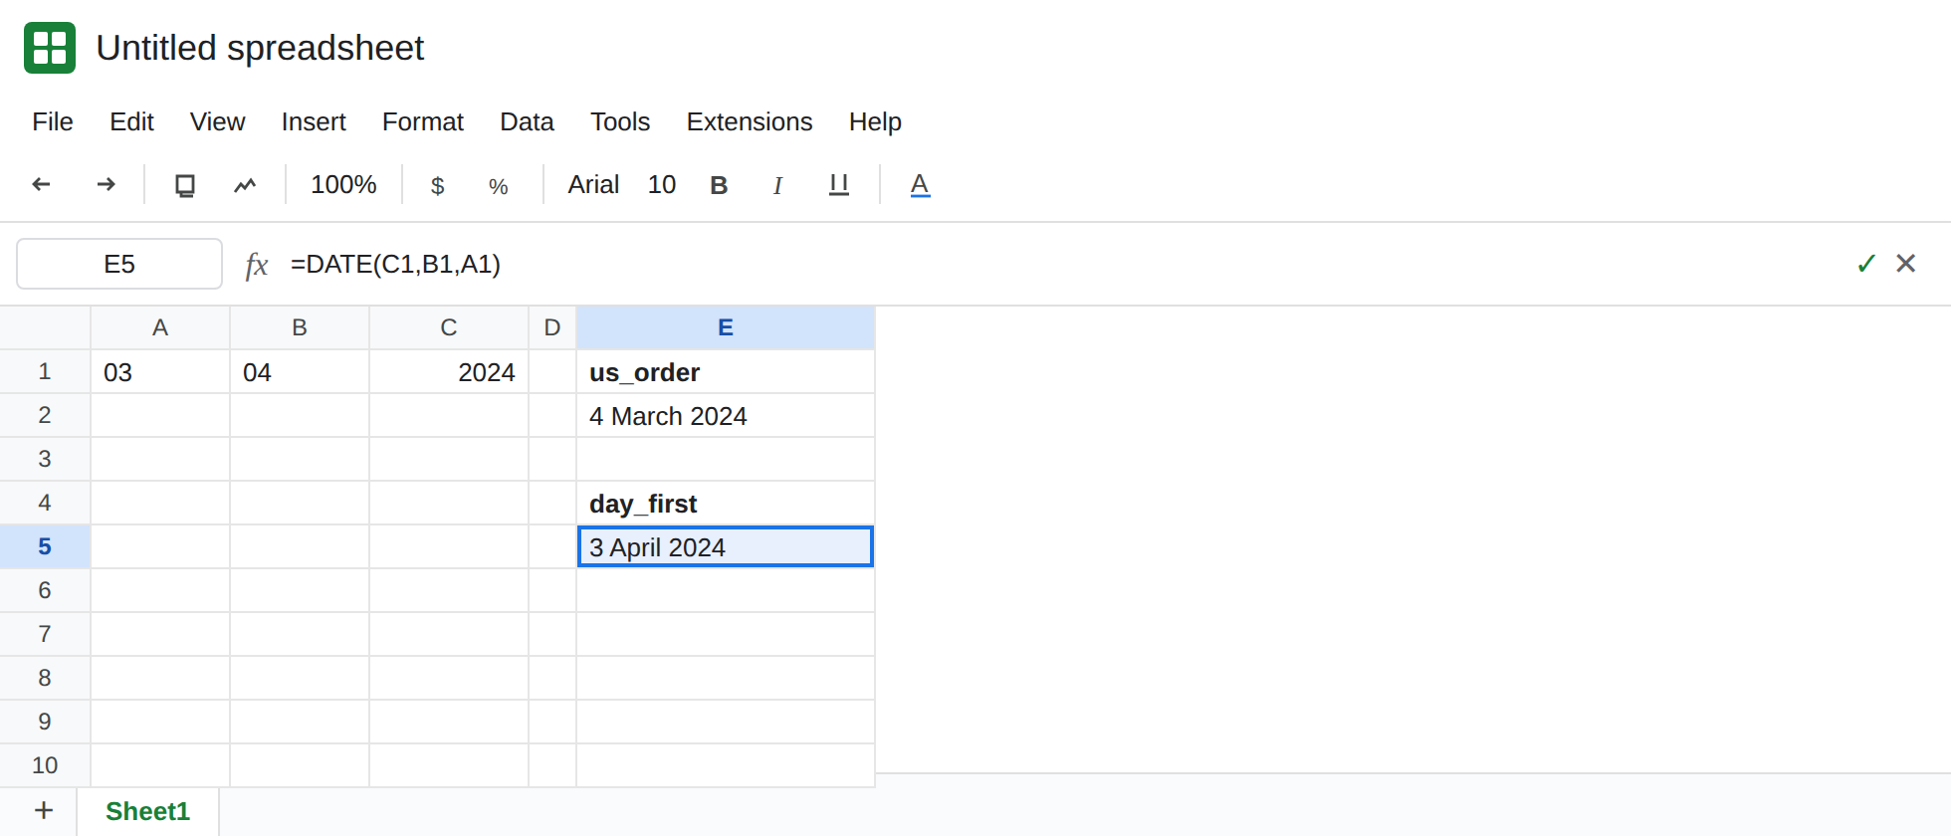
Task: Open the zoom 100% dropdown
Action: pyautogui.click(x=343, y=184)
